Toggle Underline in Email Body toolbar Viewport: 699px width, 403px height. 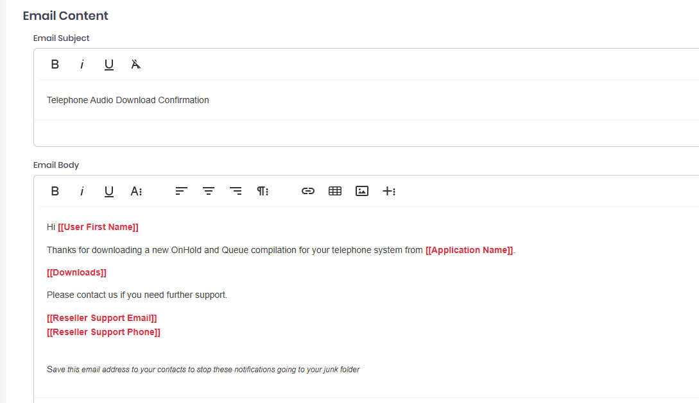(x=108, y=192)
